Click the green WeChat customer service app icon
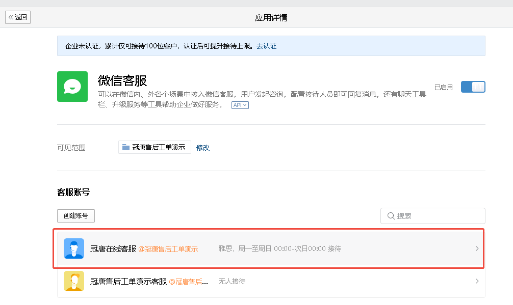 click(72, 87)
